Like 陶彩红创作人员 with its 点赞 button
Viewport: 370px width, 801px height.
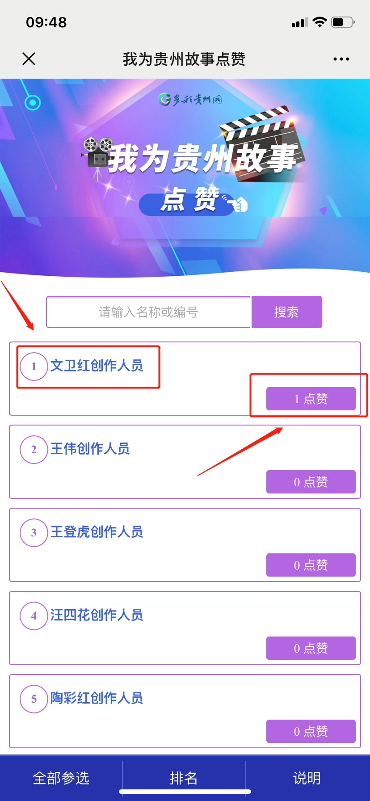pyautogui.click(x=311, y=731)
